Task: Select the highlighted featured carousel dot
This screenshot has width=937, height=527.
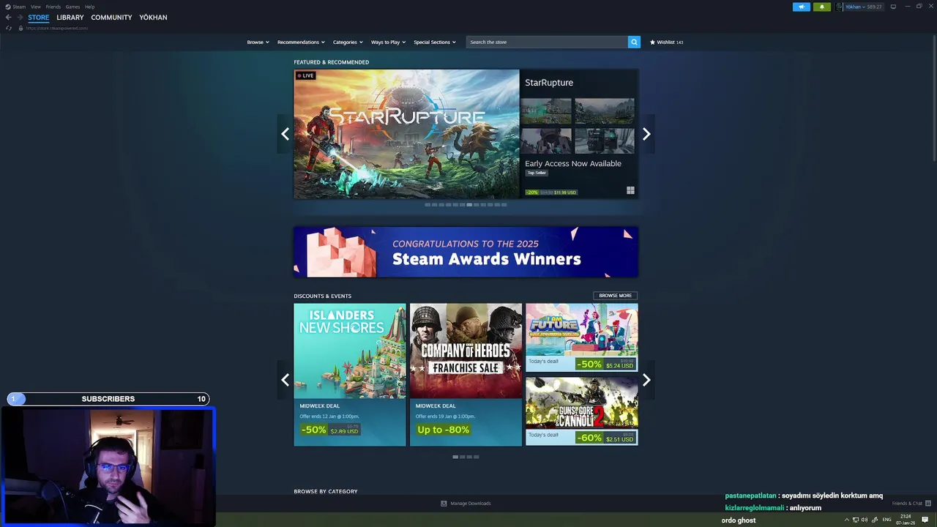Action: click(x=469, y=205)
